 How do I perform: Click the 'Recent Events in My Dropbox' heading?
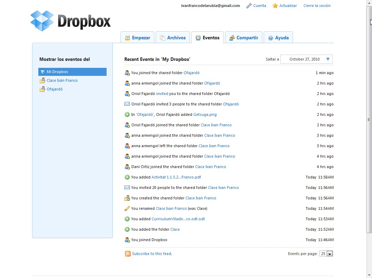point(157,59)
